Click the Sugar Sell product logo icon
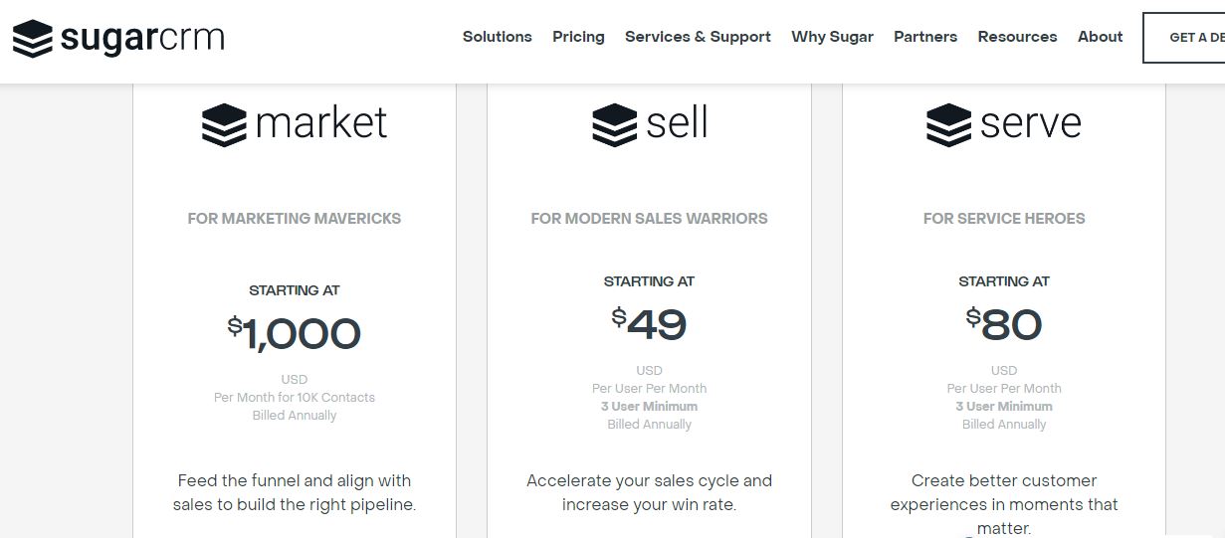Screen dimensions: 1225x538 [614, 124]
